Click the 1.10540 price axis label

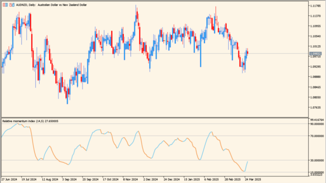coord(315,36)
